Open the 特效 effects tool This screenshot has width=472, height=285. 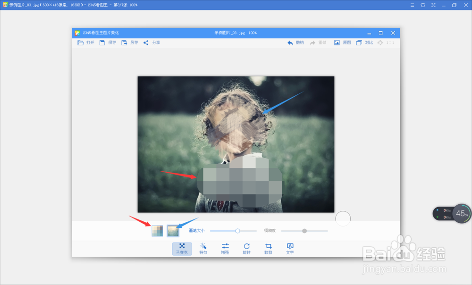[203, 249]
